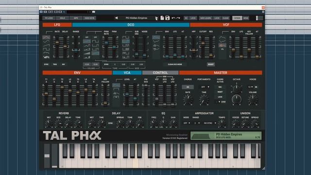Open the Arpeggiator NO SYNC dropdown
Viewport: 311px width, 175px height.
(209, 123)
